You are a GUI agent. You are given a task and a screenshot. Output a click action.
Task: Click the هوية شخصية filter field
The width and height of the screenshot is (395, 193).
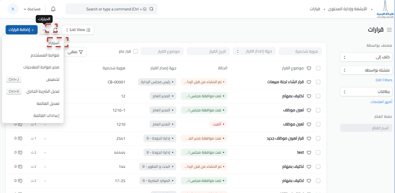pyautogui.click(x=300, y=52)
